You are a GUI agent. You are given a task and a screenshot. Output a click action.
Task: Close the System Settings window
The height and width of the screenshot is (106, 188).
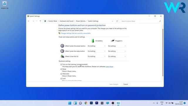click(x=161, y=16)
